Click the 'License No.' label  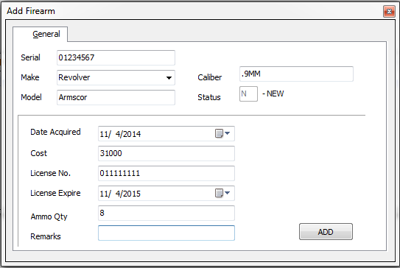(50, 173)
